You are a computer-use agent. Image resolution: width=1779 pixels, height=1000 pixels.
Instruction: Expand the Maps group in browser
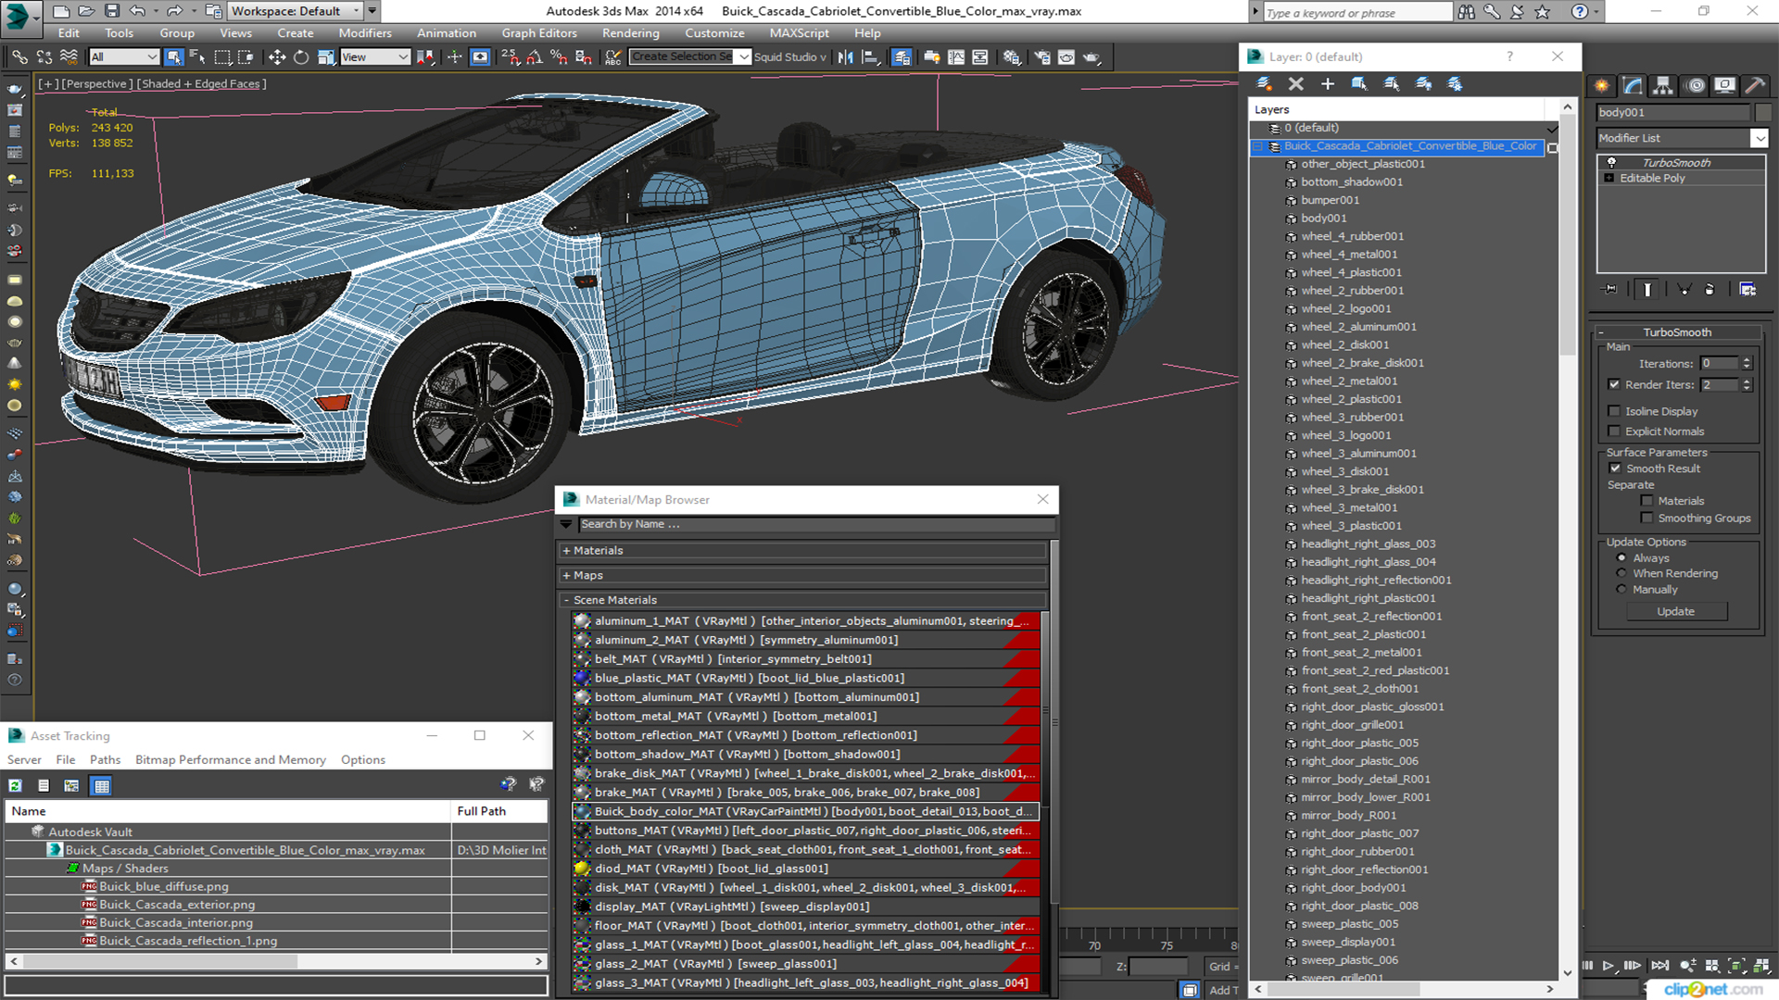point(566,576)
